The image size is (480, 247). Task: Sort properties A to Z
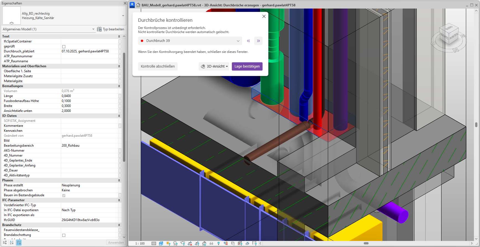pyautogui.click(x=12, y=243)
